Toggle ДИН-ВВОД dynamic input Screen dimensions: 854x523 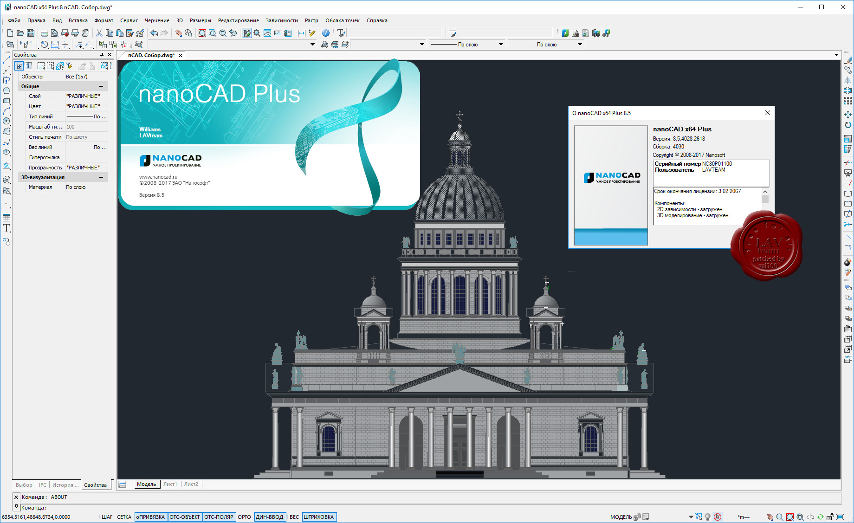pos(269,517)
